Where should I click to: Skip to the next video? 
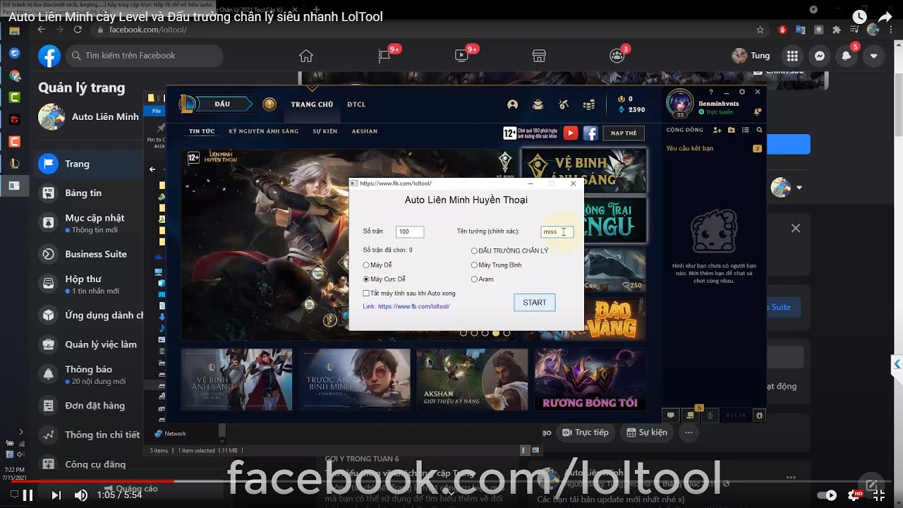[x=56, y=495]
